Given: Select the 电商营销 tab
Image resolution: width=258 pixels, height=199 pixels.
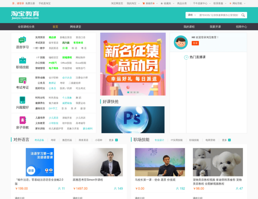Looking at the screenshot, I should click(x=210, y=140).
